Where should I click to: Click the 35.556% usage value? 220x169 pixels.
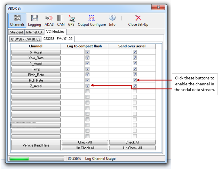74,159
